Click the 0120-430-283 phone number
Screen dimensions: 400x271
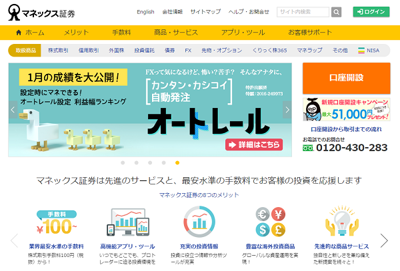352,148
